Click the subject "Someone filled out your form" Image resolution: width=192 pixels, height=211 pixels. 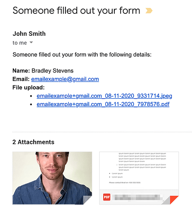coord(76,11)
